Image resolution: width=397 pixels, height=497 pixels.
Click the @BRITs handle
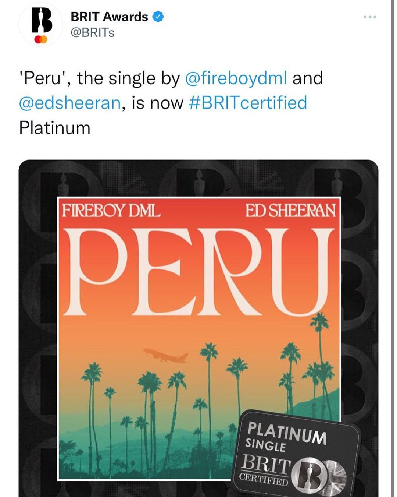92,33
